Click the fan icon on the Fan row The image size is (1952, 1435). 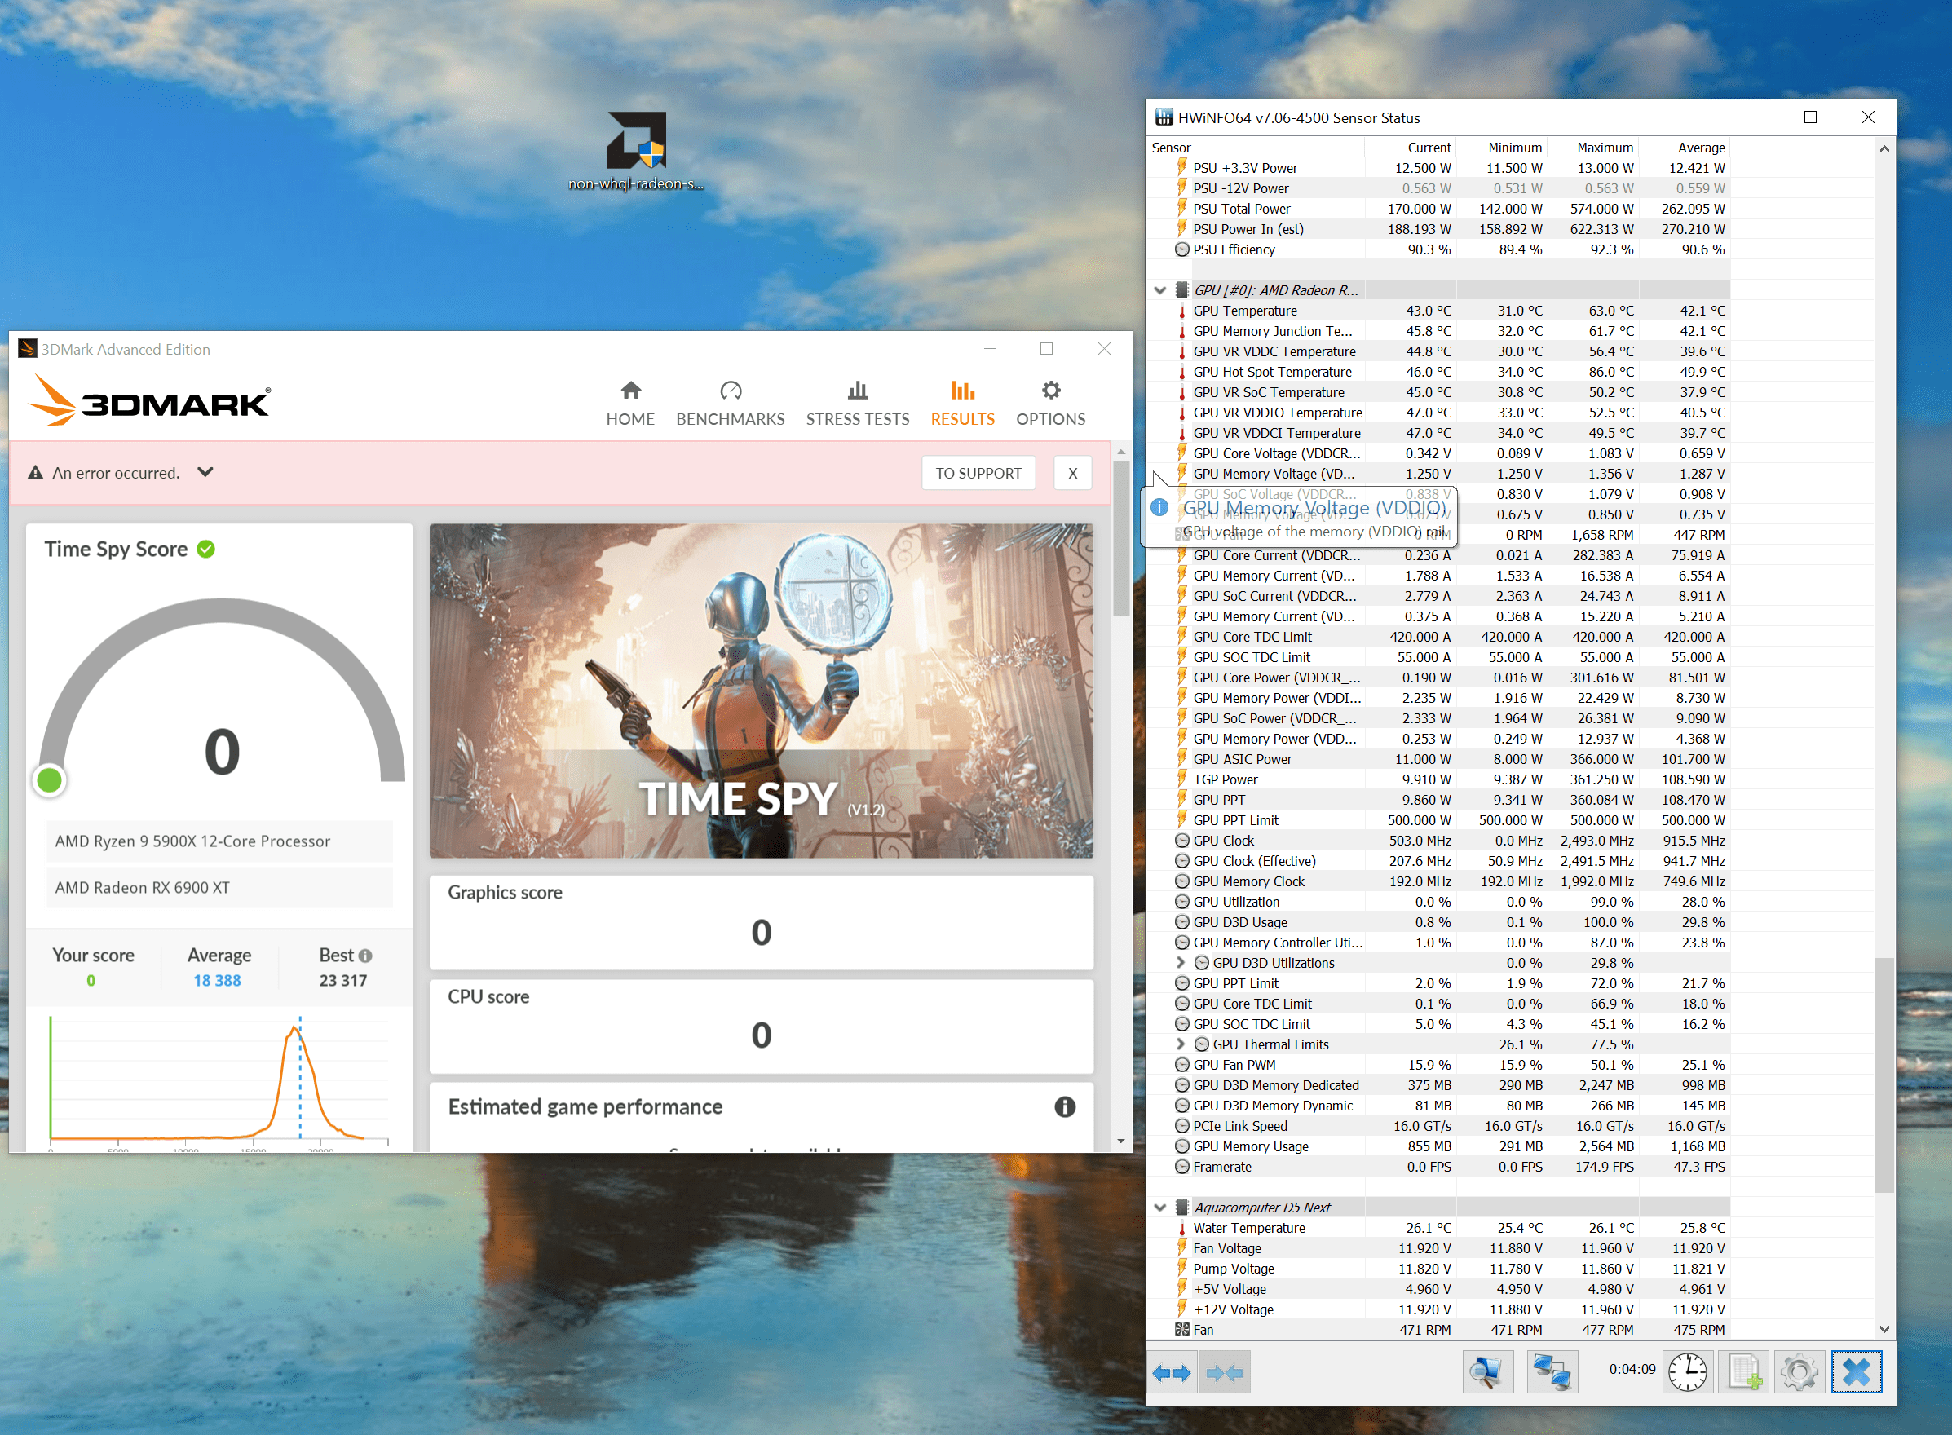1181,1330
